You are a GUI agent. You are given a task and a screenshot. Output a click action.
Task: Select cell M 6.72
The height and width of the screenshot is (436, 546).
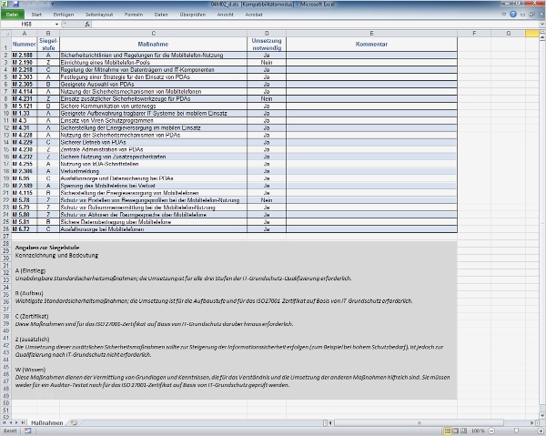[x=24, y=229]
